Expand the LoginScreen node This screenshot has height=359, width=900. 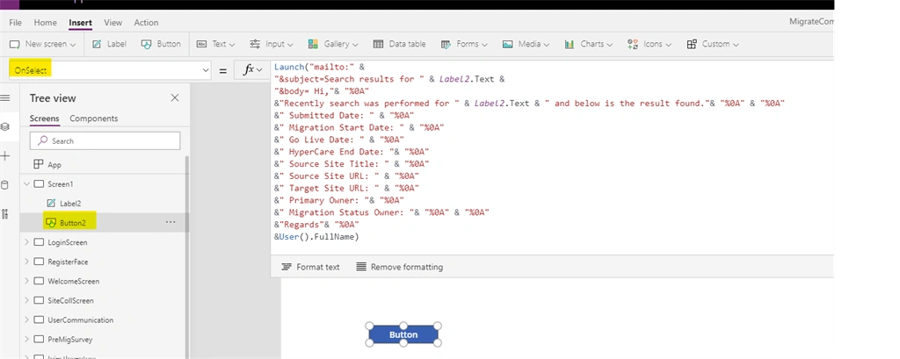[x=26, y=242]
